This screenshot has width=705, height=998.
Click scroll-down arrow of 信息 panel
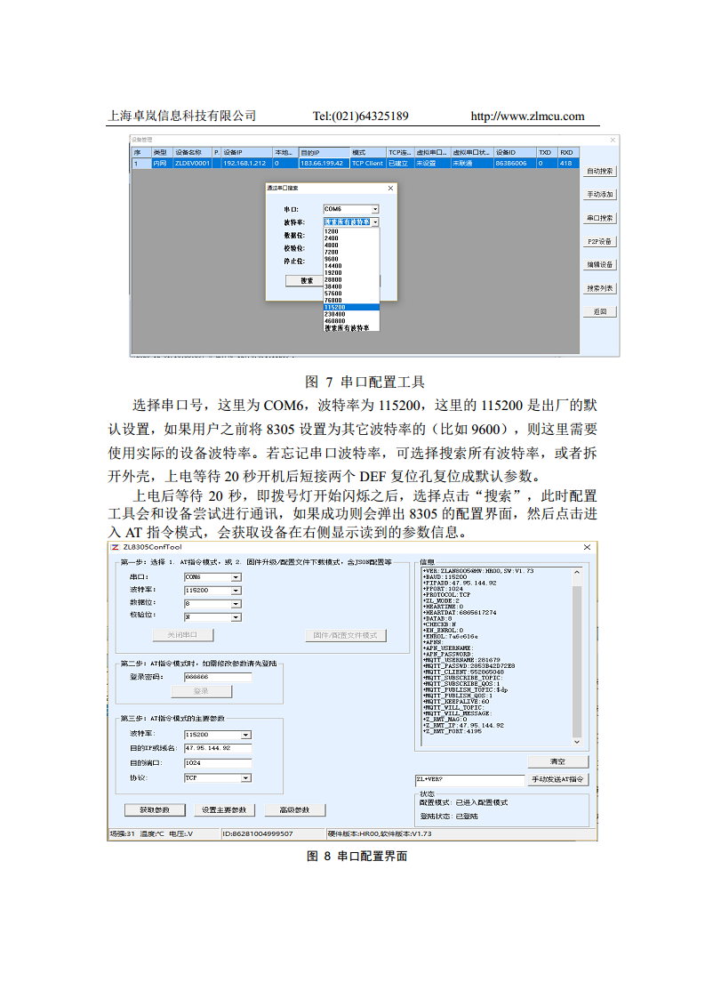coord(577,742)
